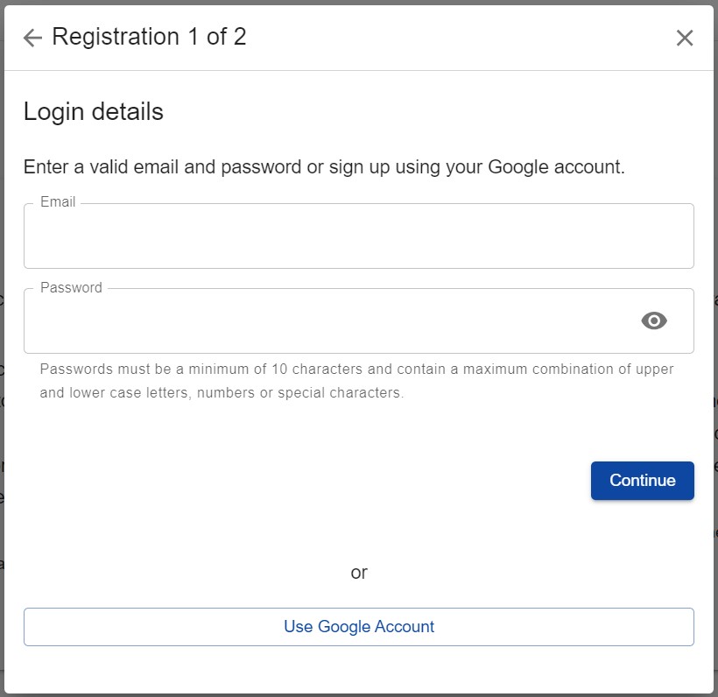Click the 'or' separator text
Image resolution: width=718 pixels, height=697 pixels.
tap(359, 573)
